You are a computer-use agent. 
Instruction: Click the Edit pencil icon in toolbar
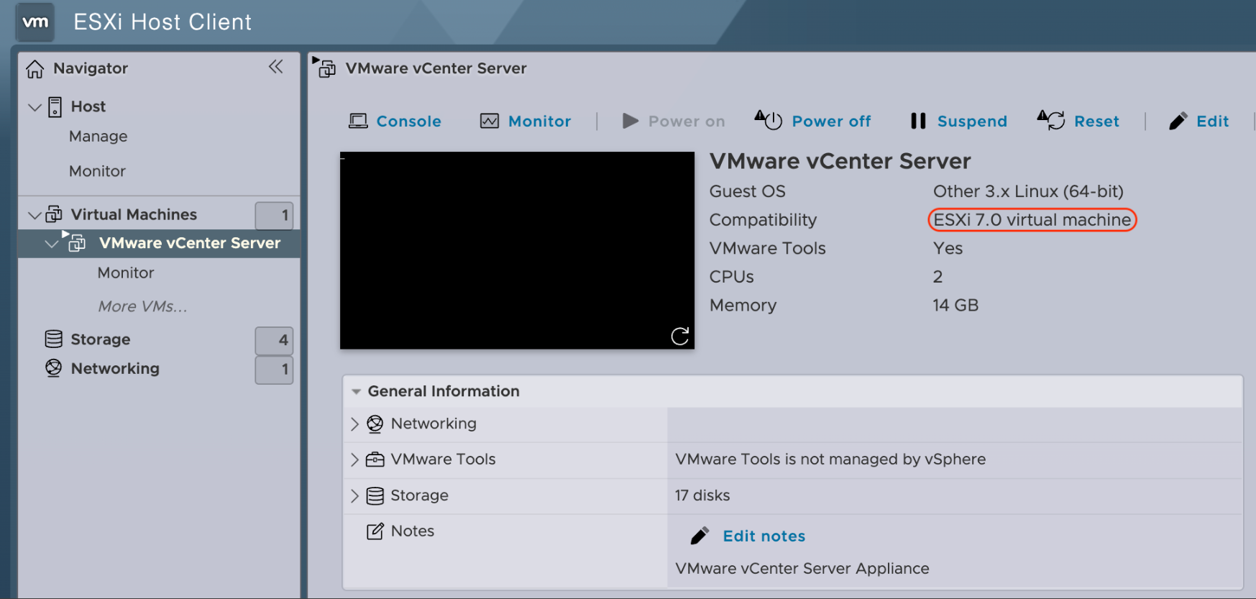pos(1178,121)
